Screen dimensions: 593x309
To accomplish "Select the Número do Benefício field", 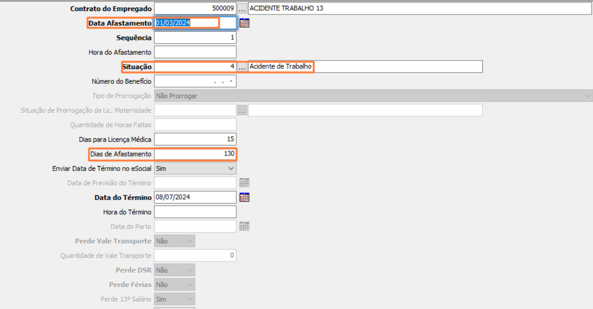I will coord(195,81).
